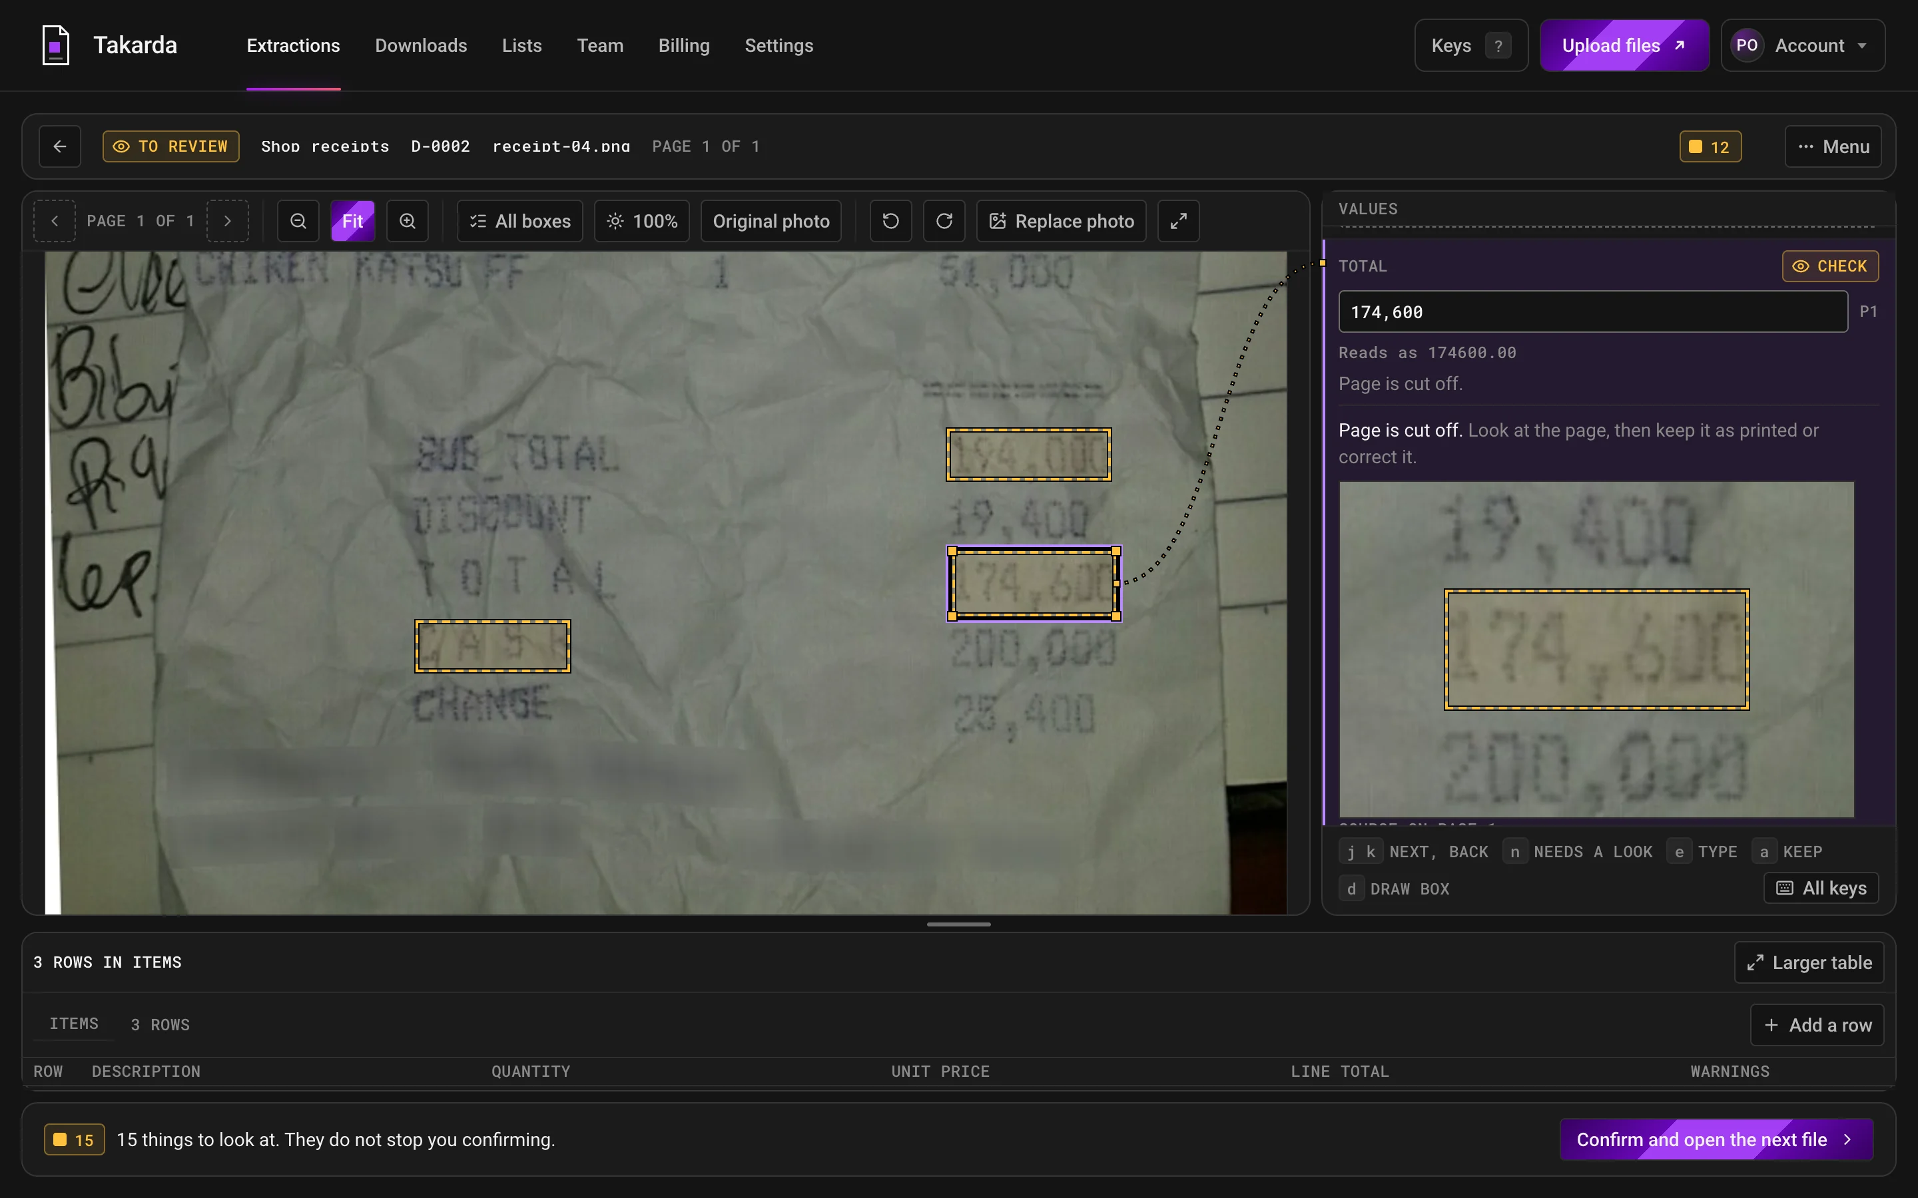Click the Keys button
Viewport: 1918px width, 1198px height.
click(1471, 45)
